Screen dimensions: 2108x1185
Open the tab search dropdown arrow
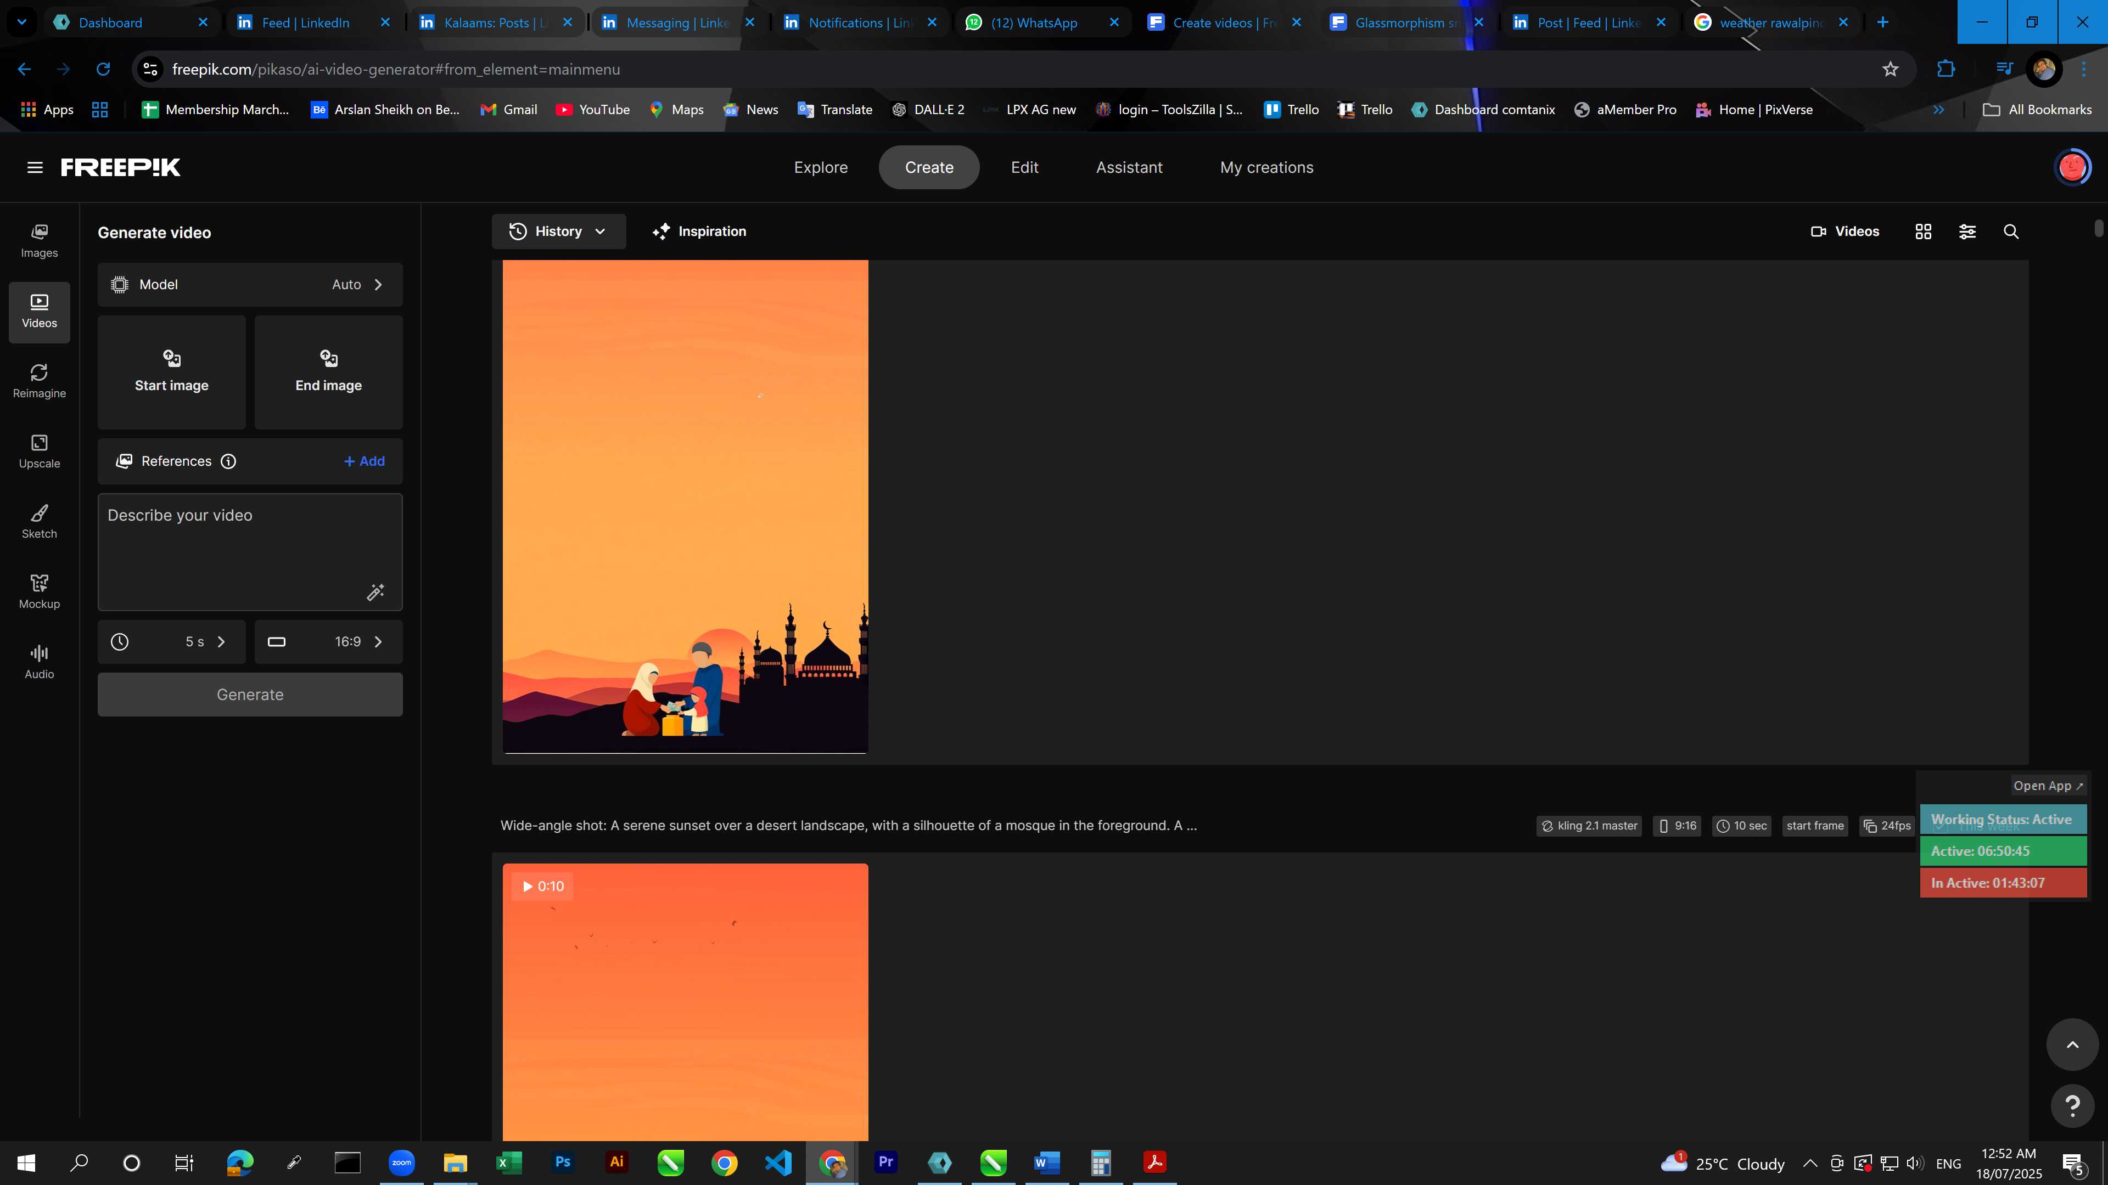point(22,22)
